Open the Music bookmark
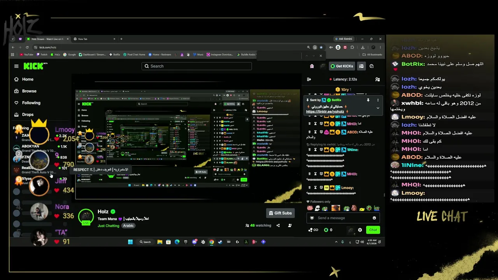 coord(198,55)
